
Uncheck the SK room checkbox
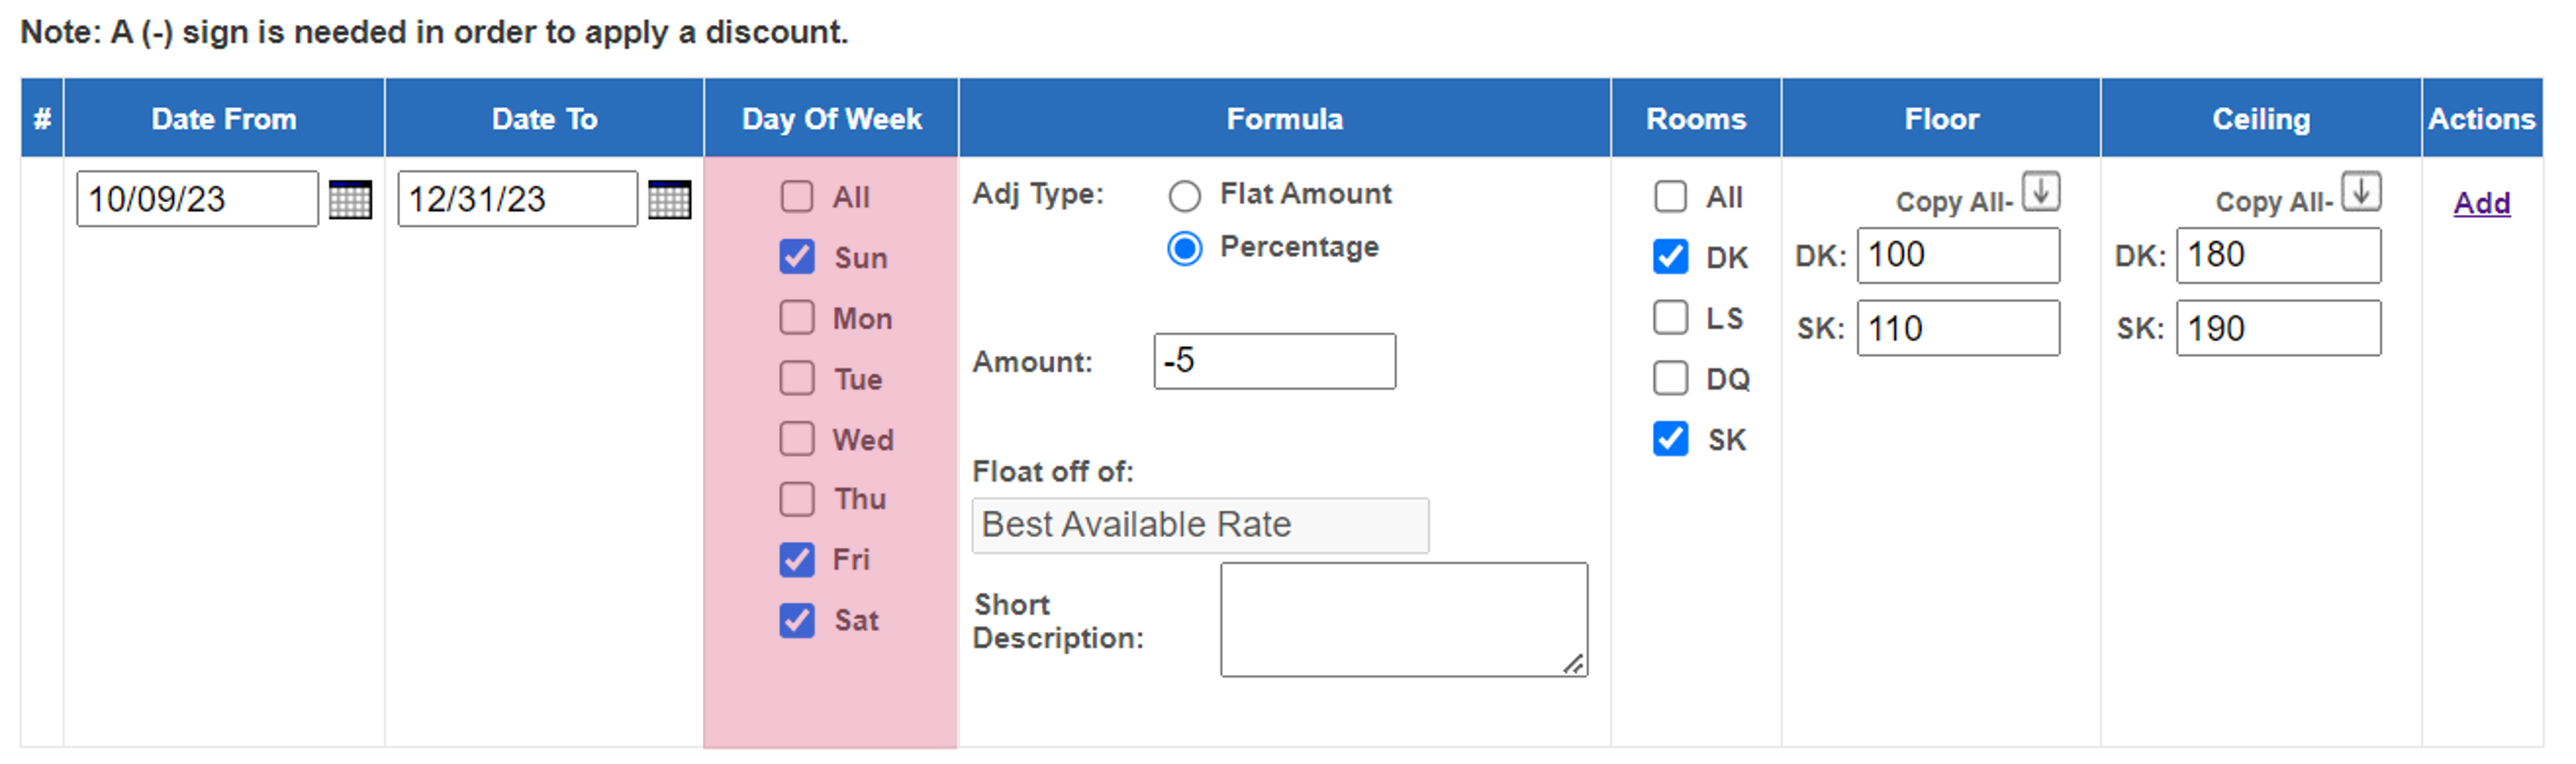[1670, 438]
